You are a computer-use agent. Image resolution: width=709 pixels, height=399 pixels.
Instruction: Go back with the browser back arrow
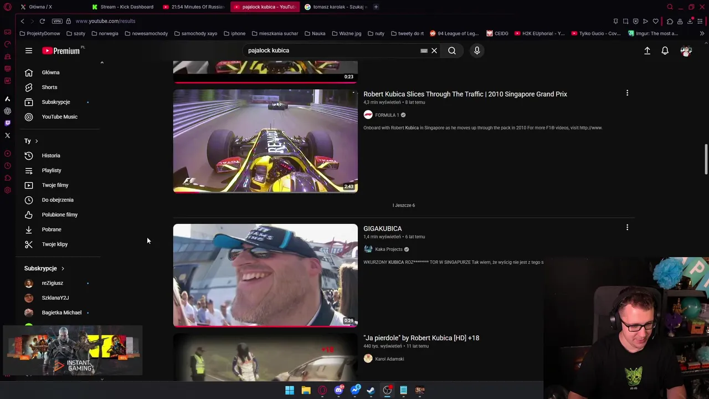coord(22,21)
